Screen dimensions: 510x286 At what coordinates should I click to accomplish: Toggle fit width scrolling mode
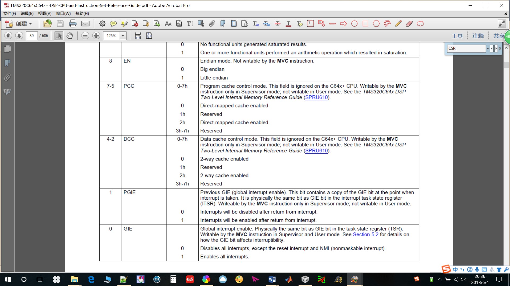[x=138, y=36]
